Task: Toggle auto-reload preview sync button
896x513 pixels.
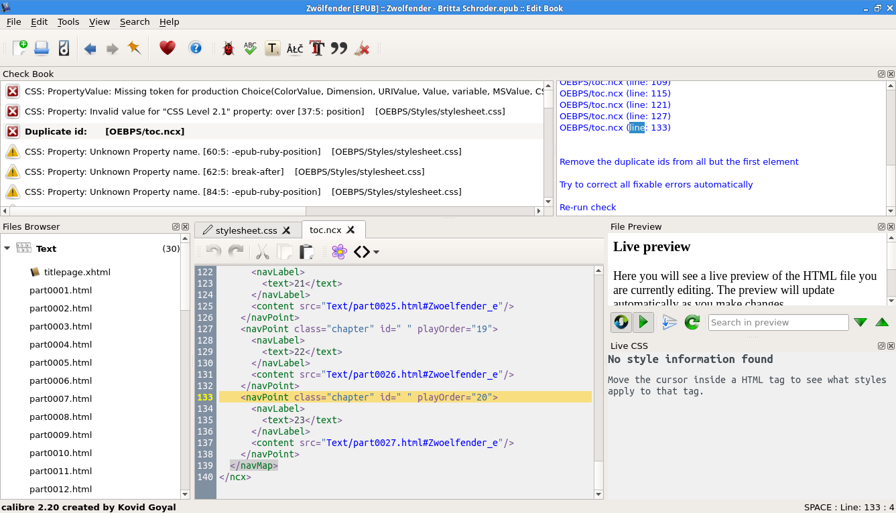Action: coord(621,322)
